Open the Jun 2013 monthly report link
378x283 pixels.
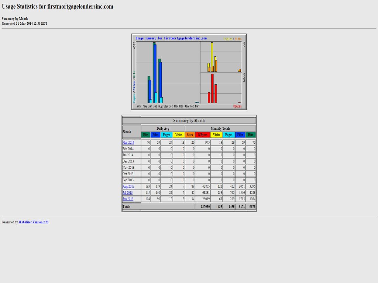128,199
